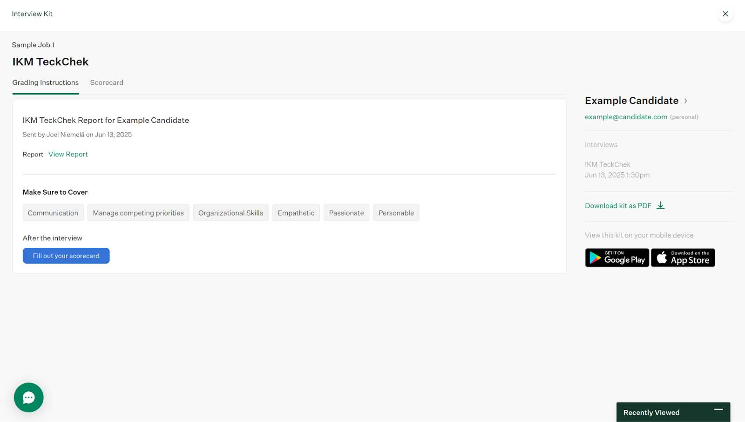Expand the Recently Viewed panel
745x422 pixels.
[673, 412]
